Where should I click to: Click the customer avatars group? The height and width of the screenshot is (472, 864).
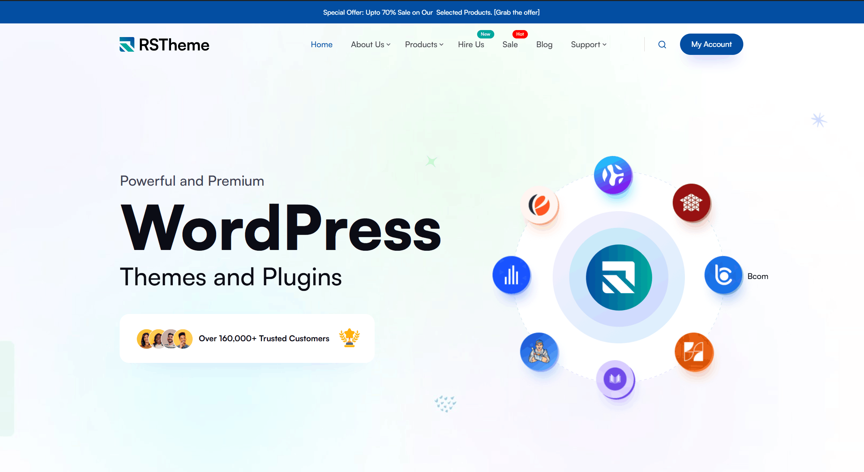coord(164,339)
